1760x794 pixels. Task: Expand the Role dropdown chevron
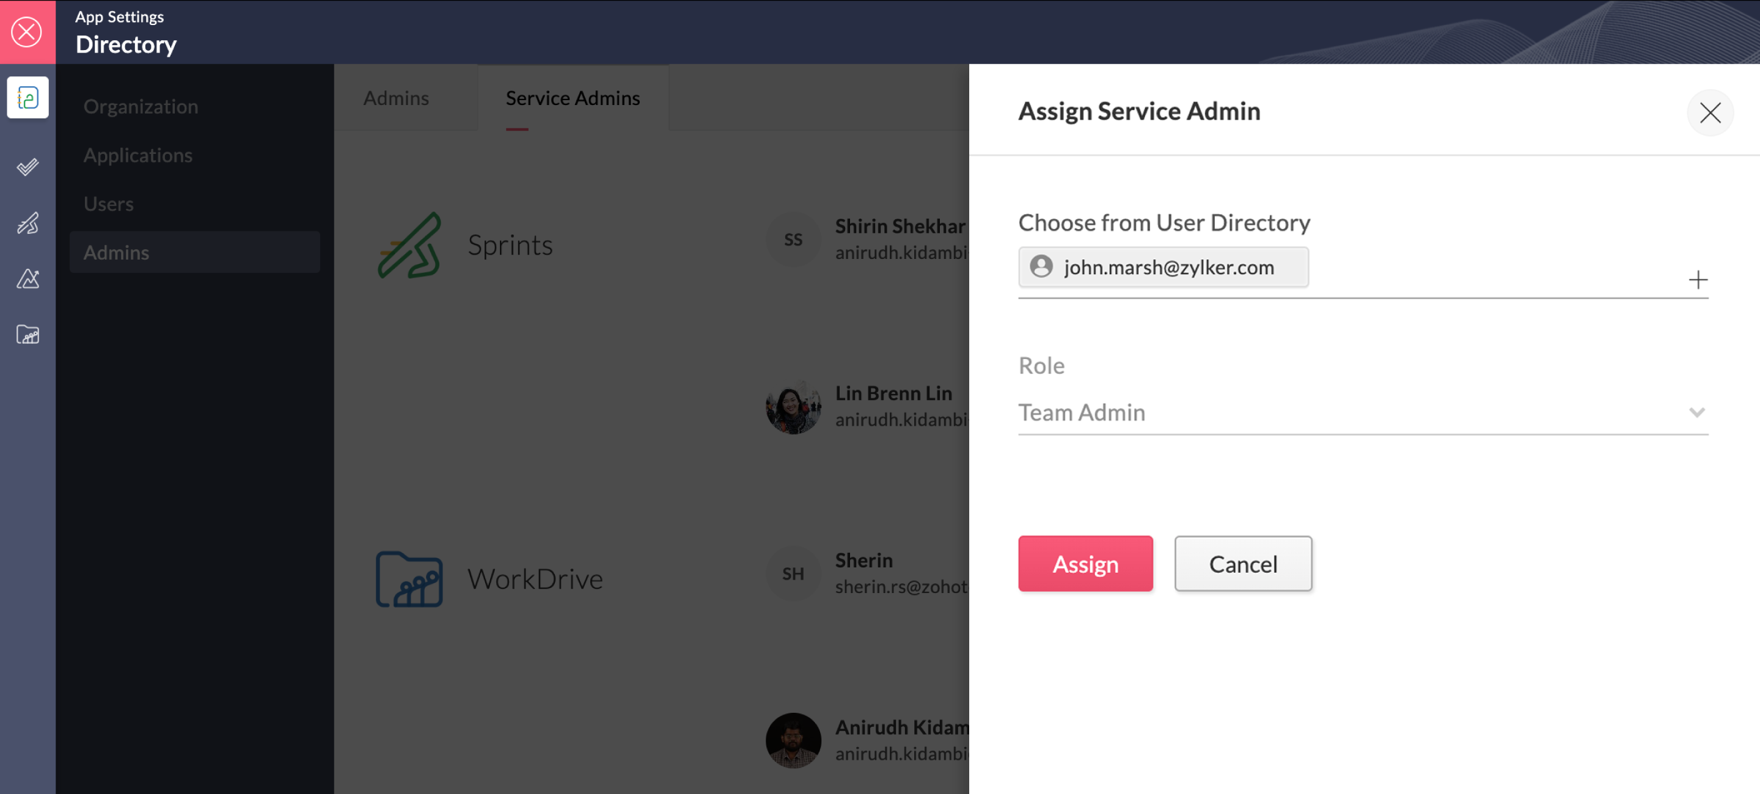pyautogui.click(x=1696, y=412)
